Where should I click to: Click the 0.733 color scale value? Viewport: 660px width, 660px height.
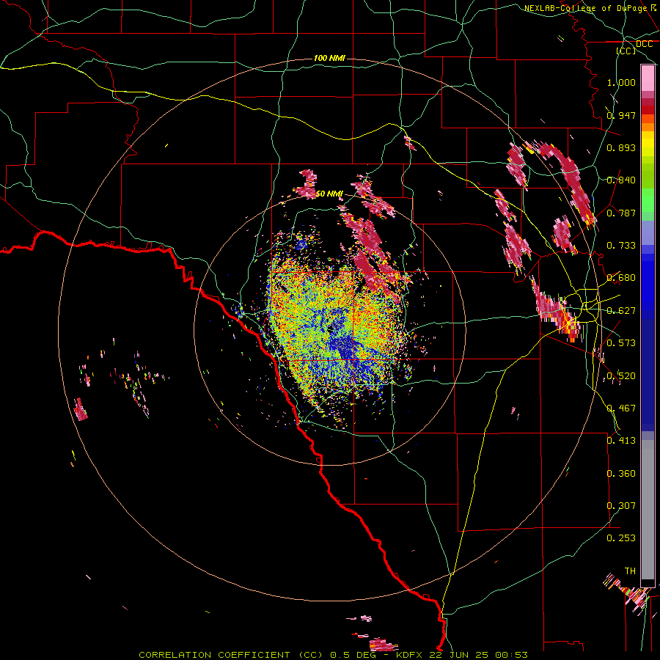(x=621, y=246)
